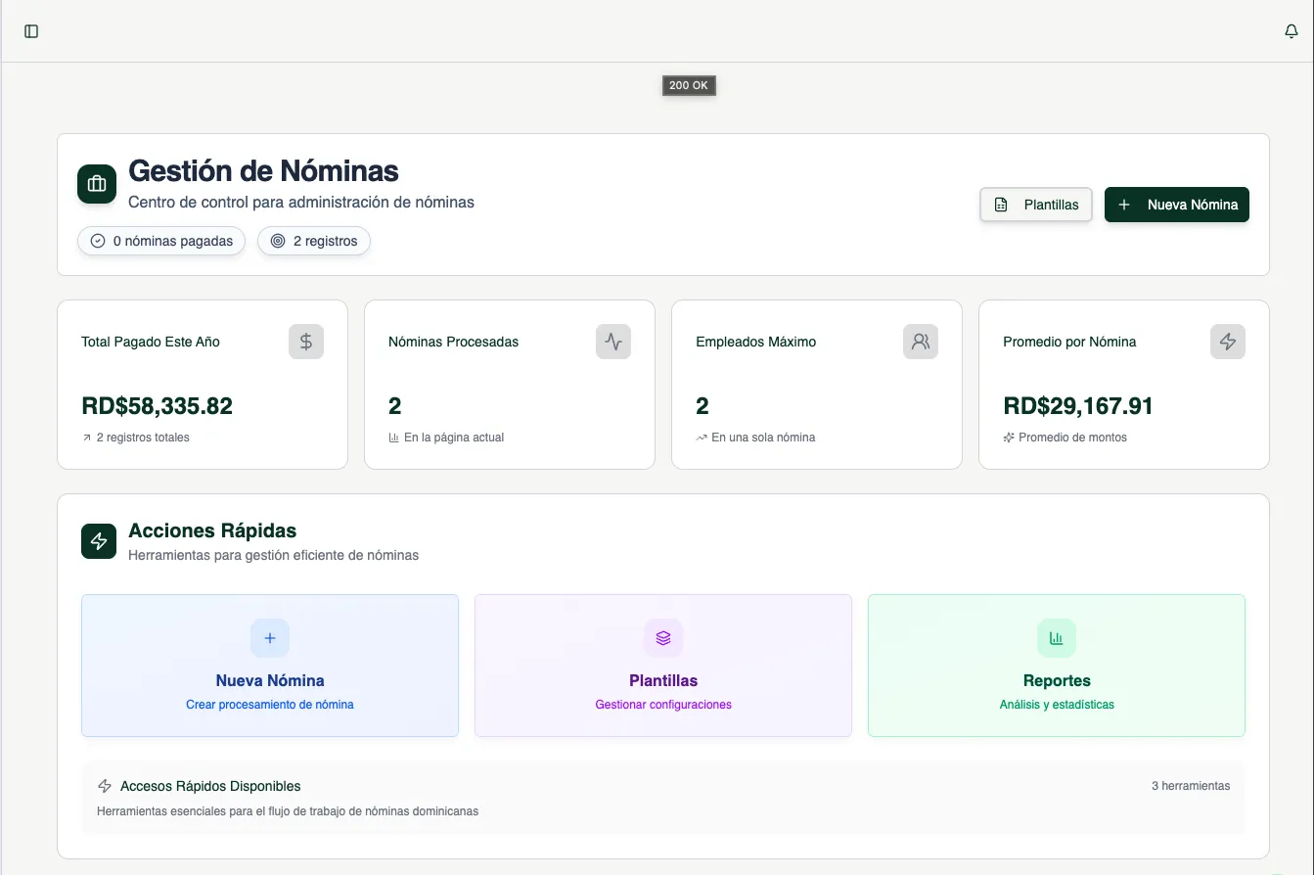Click the lightning bolt icon beside Acciones Rápidas

pos(99,541)
